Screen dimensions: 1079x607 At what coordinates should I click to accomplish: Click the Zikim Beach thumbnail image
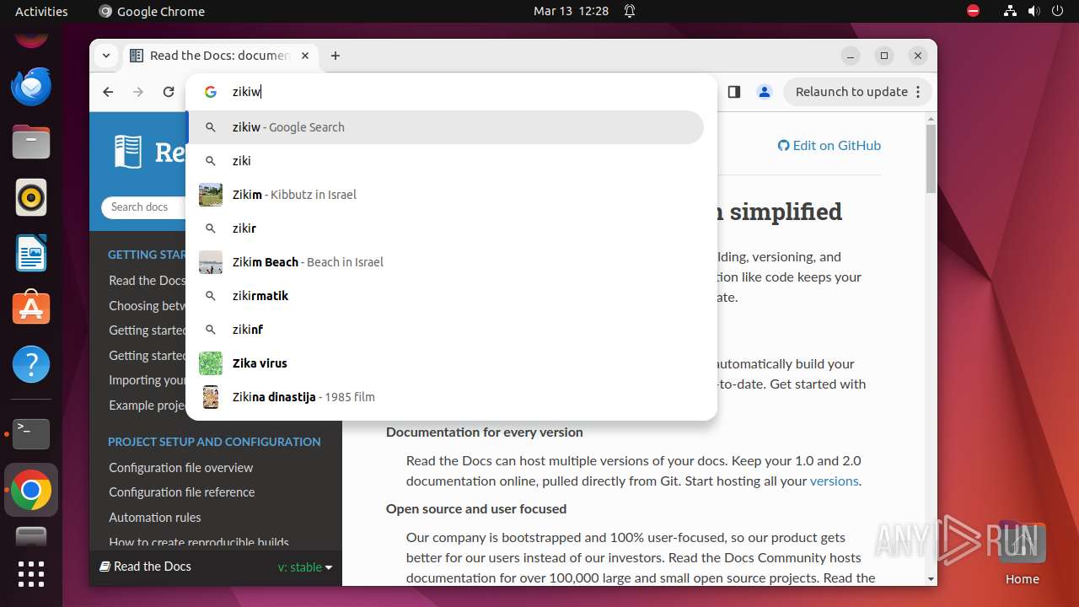[x=211, y=262]
